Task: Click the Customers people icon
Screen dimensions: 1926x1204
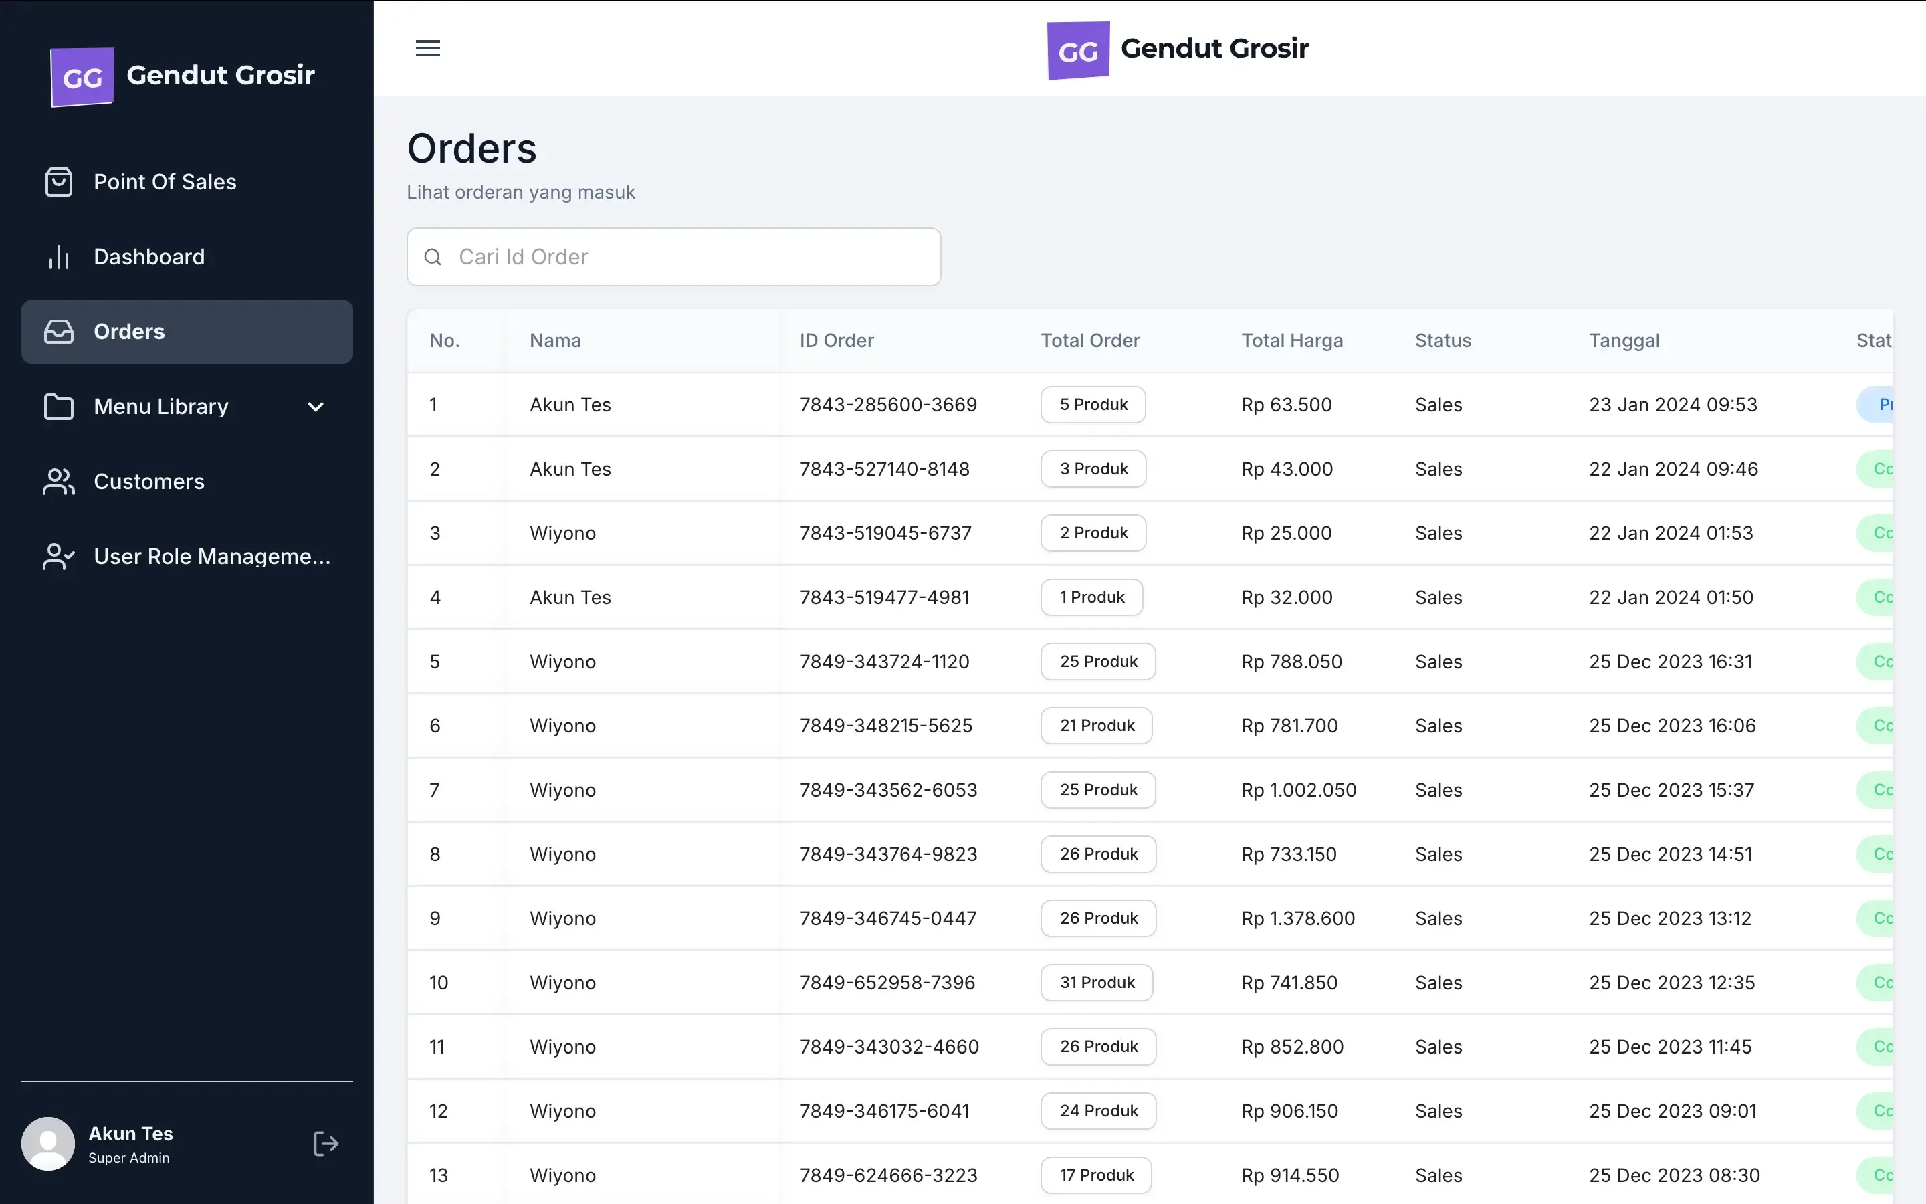Action: (x=58, y=482)
